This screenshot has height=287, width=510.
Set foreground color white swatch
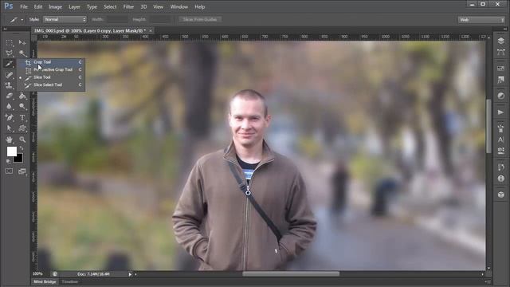click(x=12, y=151)
